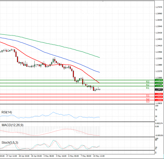
Task: Click the S3 support label
Action: click(148, 101)
